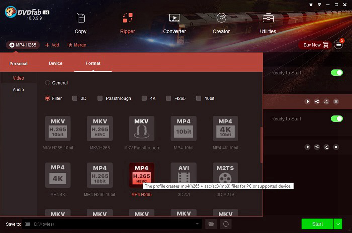Screen dimensions: 352x233
Task: Choose the MP4.4K.10bit profile icon
Action: (225, 128)
